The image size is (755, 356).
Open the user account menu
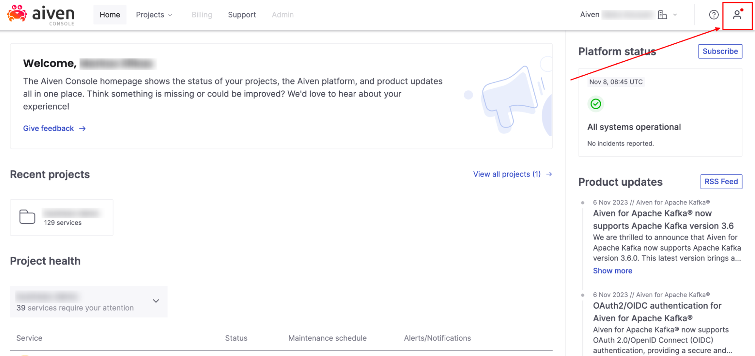click(737, 14)
